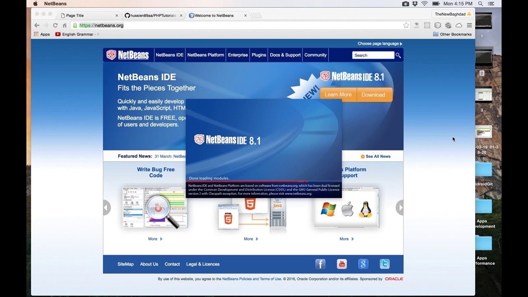Screen dimensions: 528x297
Task: Click the Write Bug Free Code heading
Action: 156,172
